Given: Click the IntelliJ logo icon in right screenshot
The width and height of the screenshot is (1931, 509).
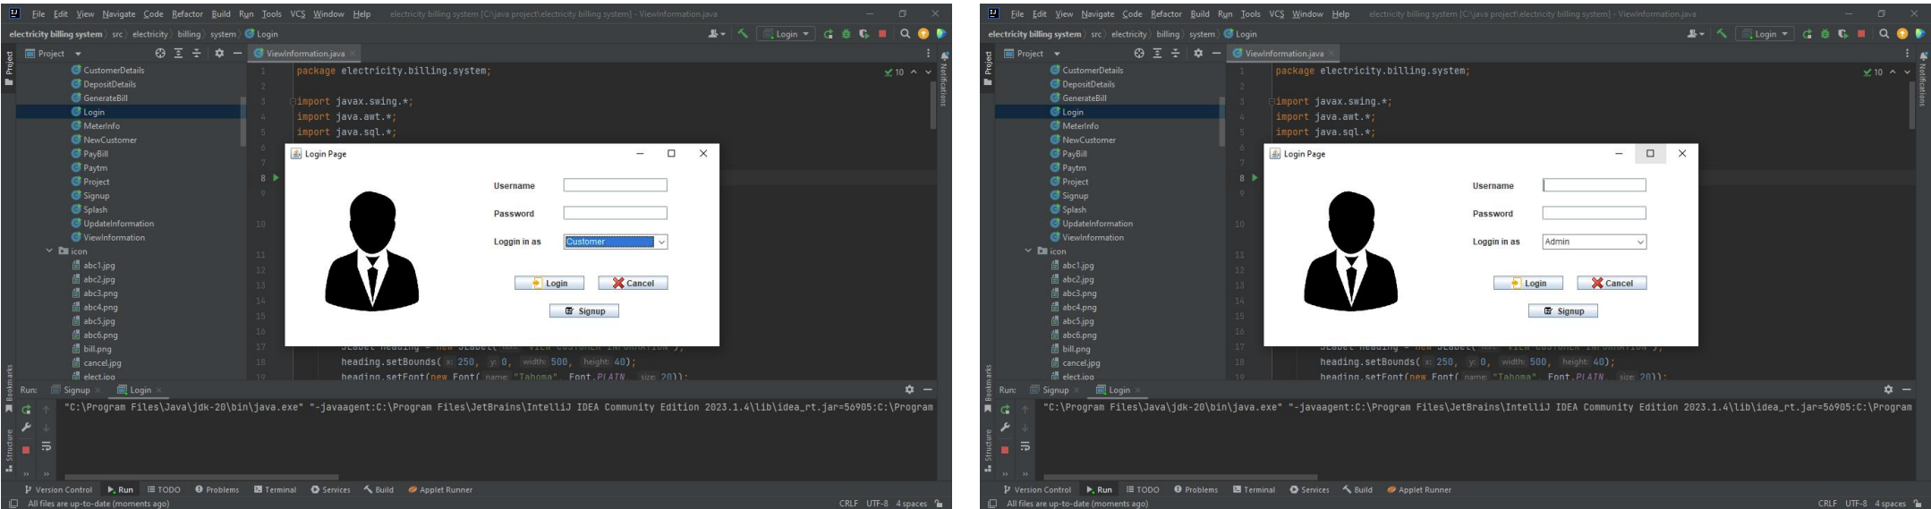Looking at the screenshot, I should tap(993, 14).
